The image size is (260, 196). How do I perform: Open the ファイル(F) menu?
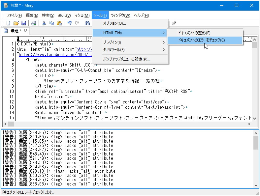tap(14, 15)
